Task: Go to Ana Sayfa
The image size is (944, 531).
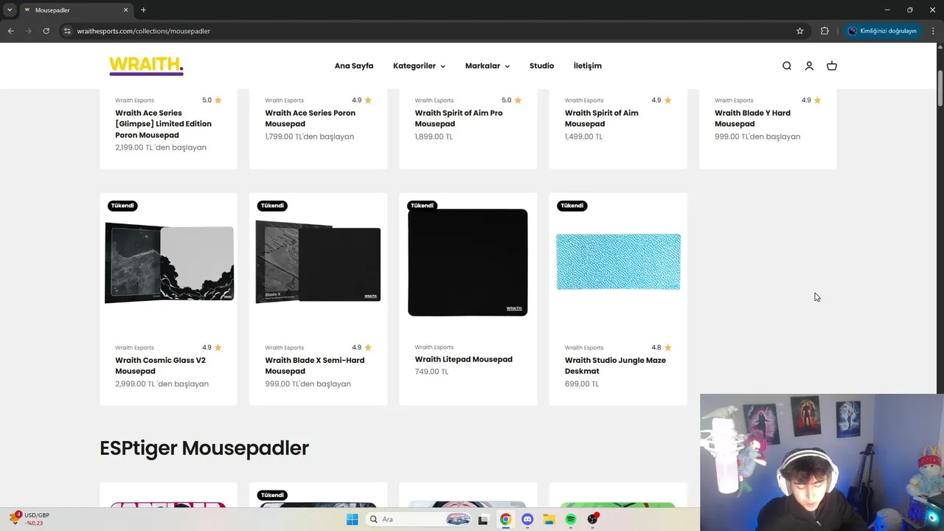Action: click(x=354, y=66)
